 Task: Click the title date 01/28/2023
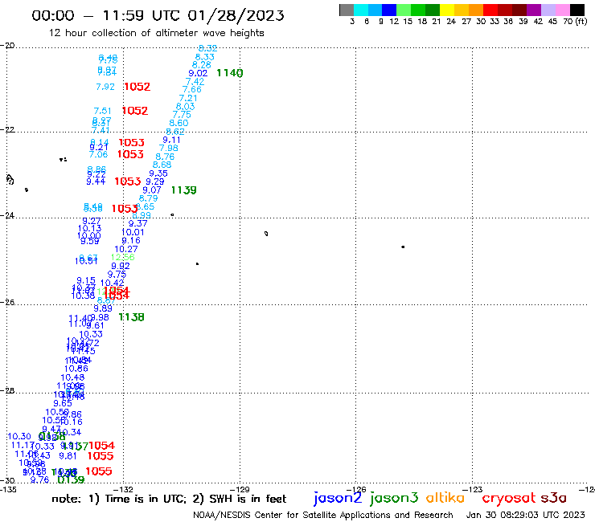(x=236, y=15)
